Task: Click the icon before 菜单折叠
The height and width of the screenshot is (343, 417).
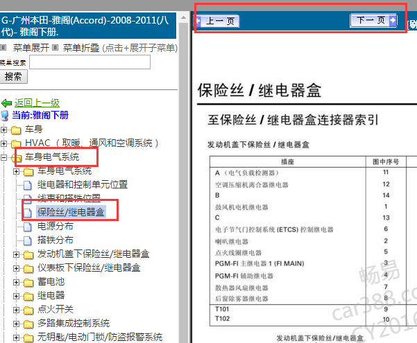Action: pyautogui.click(x=55, y=48)
